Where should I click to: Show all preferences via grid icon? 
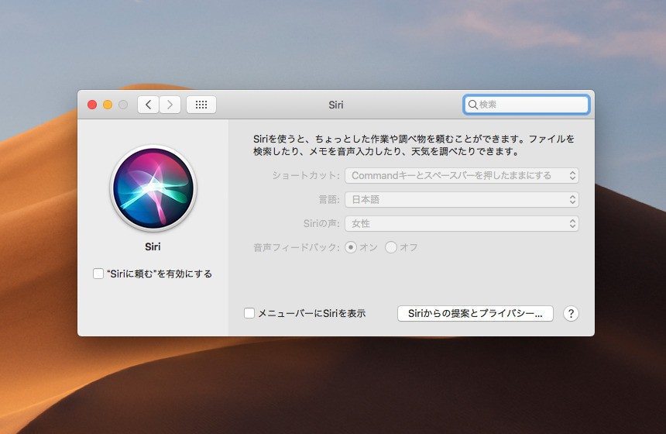point(201,105)
